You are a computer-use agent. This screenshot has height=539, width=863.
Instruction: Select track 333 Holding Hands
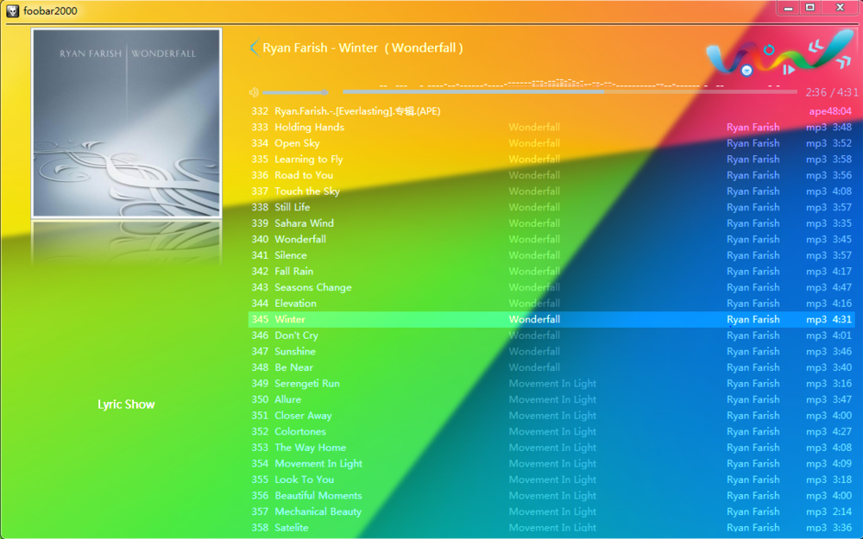(552, 127)
